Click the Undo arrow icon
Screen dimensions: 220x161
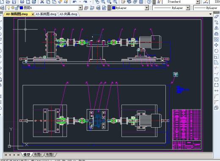(75, 2)
